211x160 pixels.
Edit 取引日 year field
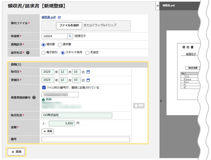[48, 72]
